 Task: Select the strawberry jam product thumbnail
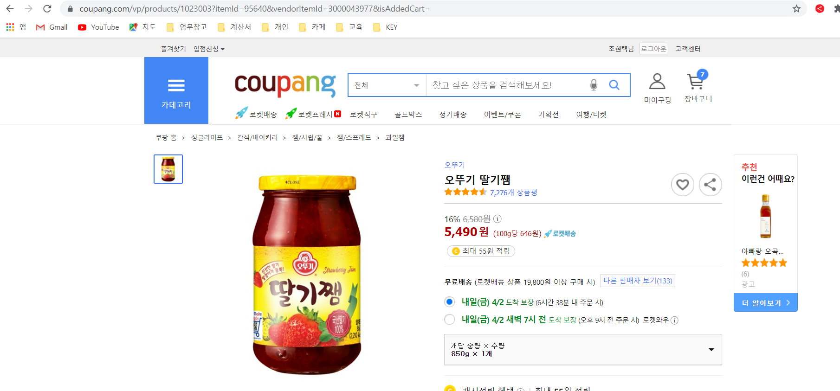click(168, 169)
